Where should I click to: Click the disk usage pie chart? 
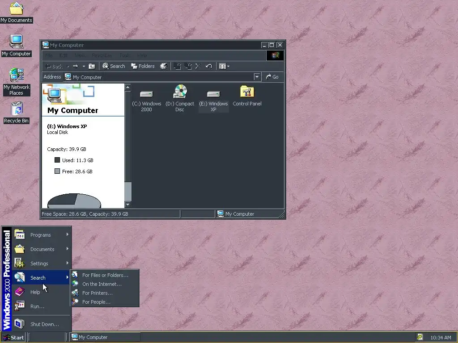74,201
